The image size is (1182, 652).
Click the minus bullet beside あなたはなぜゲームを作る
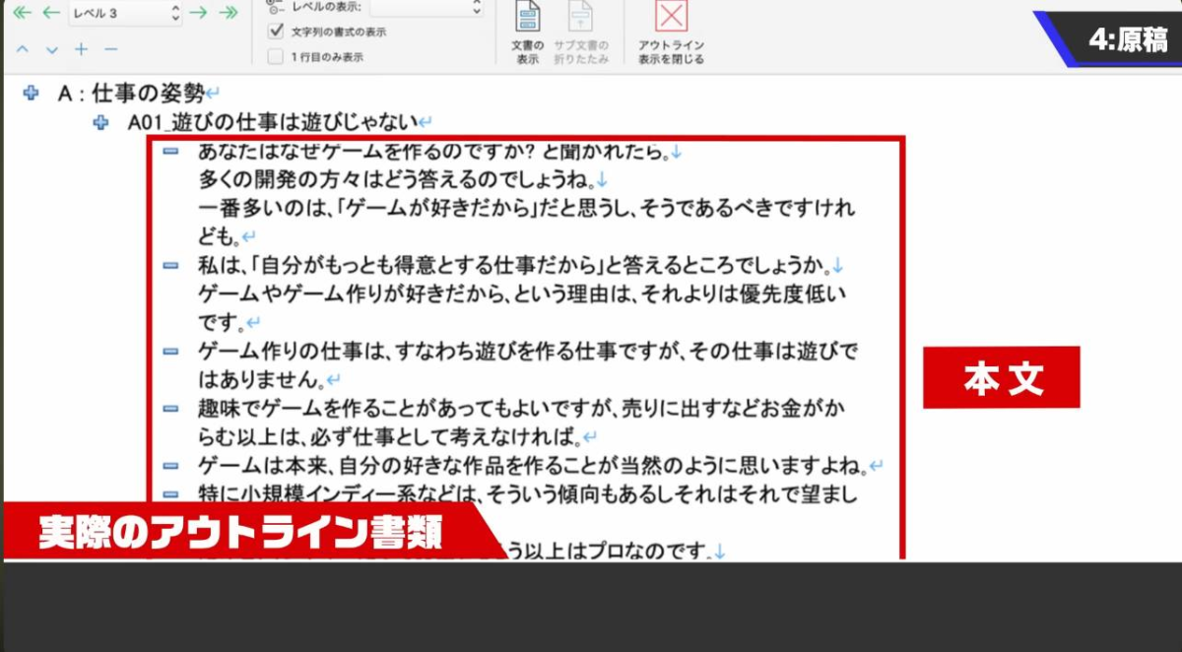170,151
